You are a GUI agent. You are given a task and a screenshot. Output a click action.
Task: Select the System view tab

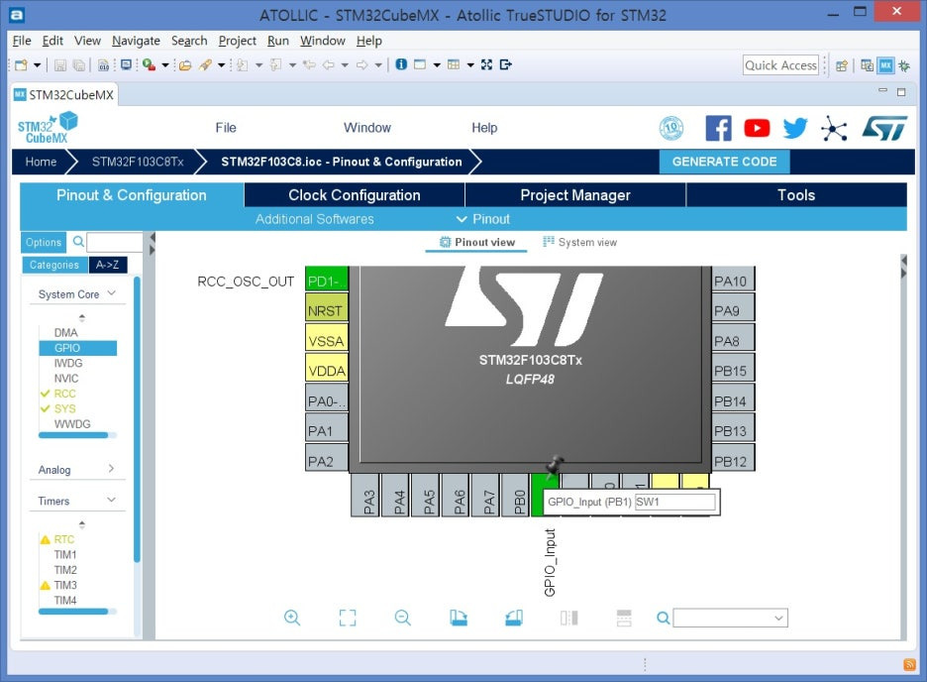580,242
